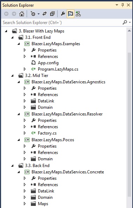The height and width of the screenshot is (208, 133).
Task: Open the window position dropdown arrow
Action: [x=117, y=5]
